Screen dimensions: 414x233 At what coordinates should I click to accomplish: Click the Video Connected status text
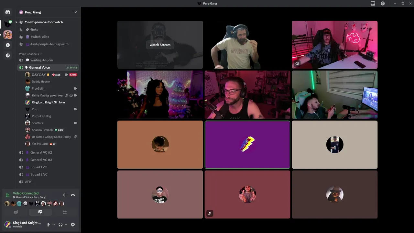coord(26,193)
